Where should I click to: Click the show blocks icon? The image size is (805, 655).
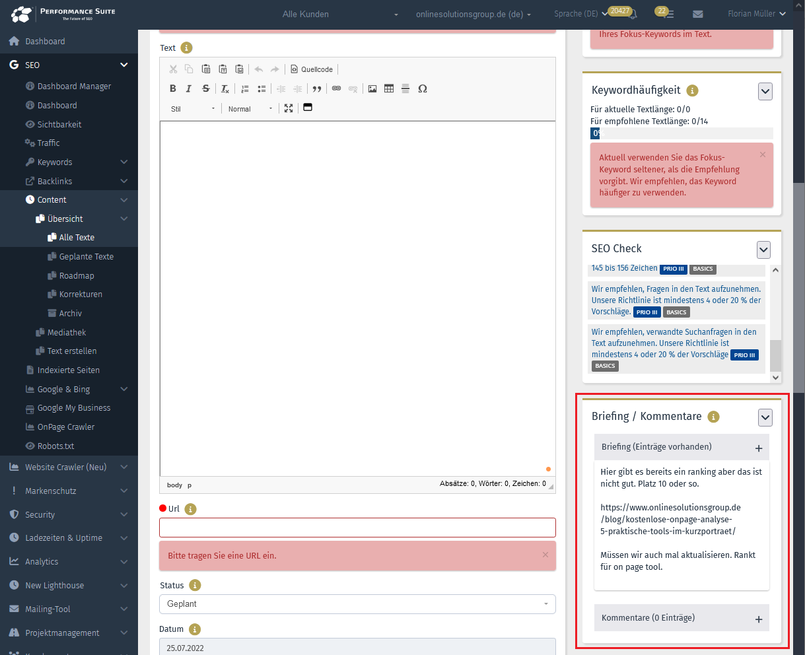(308, 108)
